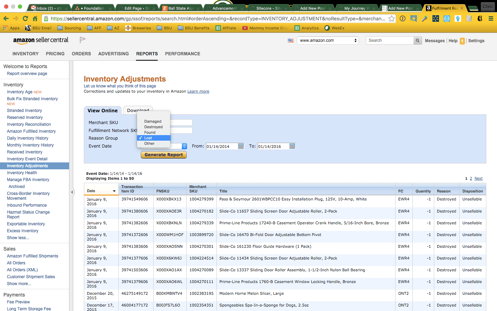Screen dimensions: 497x311
Task: Open the To date calendar picker
Action: (x=292, y=146)
